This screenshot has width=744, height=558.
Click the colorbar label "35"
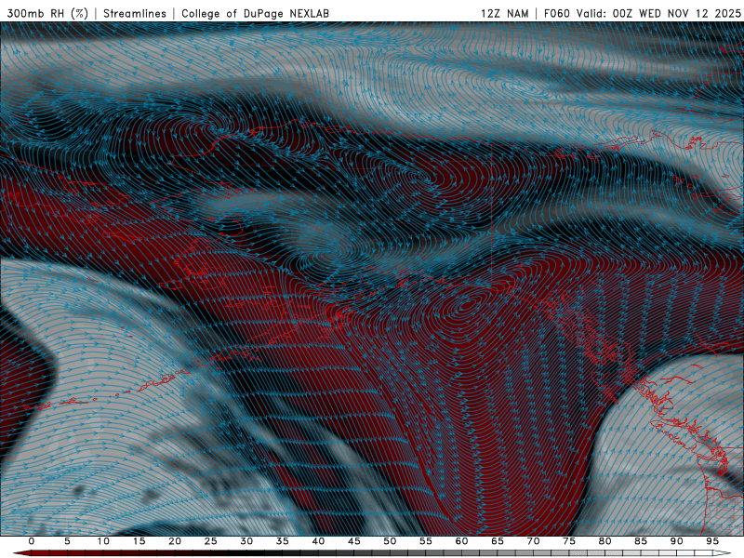[283, 541]
